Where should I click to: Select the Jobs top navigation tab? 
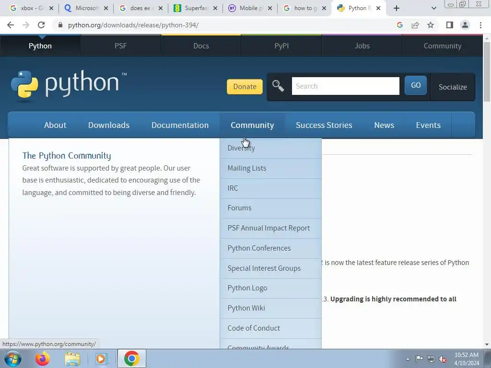coord(362,46)
